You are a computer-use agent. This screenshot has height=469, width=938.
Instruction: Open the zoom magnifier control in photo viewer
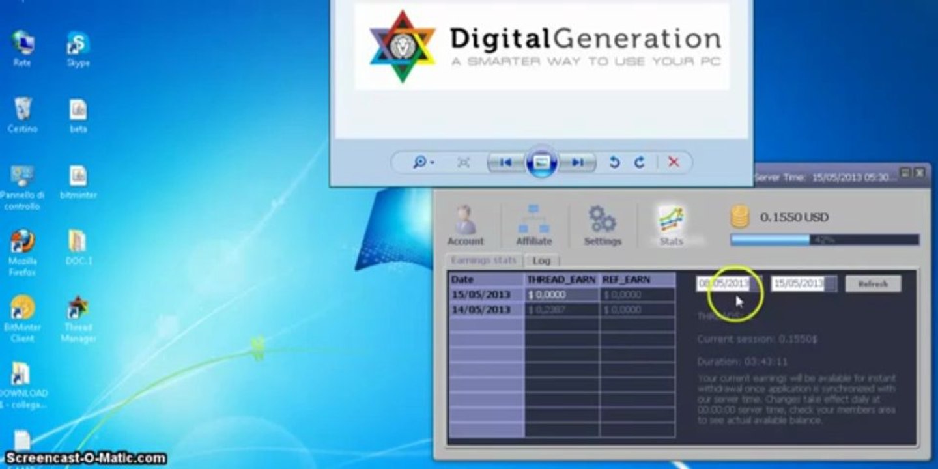pyautogui.click(x=423, y=162)
